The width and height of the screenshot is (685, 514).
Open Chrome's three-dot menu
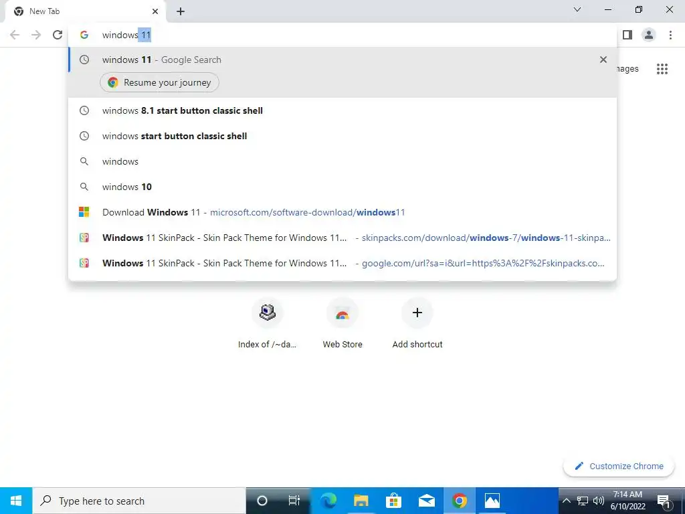tap(670, 35)
